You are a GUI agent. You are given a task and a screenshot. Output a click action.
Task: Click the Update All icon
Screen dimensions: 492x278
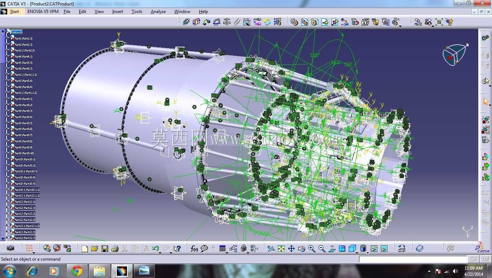coord(451,249)
